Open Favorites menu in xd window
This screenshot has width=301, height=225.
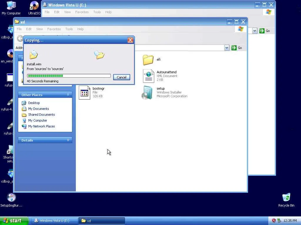click(54, 29)
